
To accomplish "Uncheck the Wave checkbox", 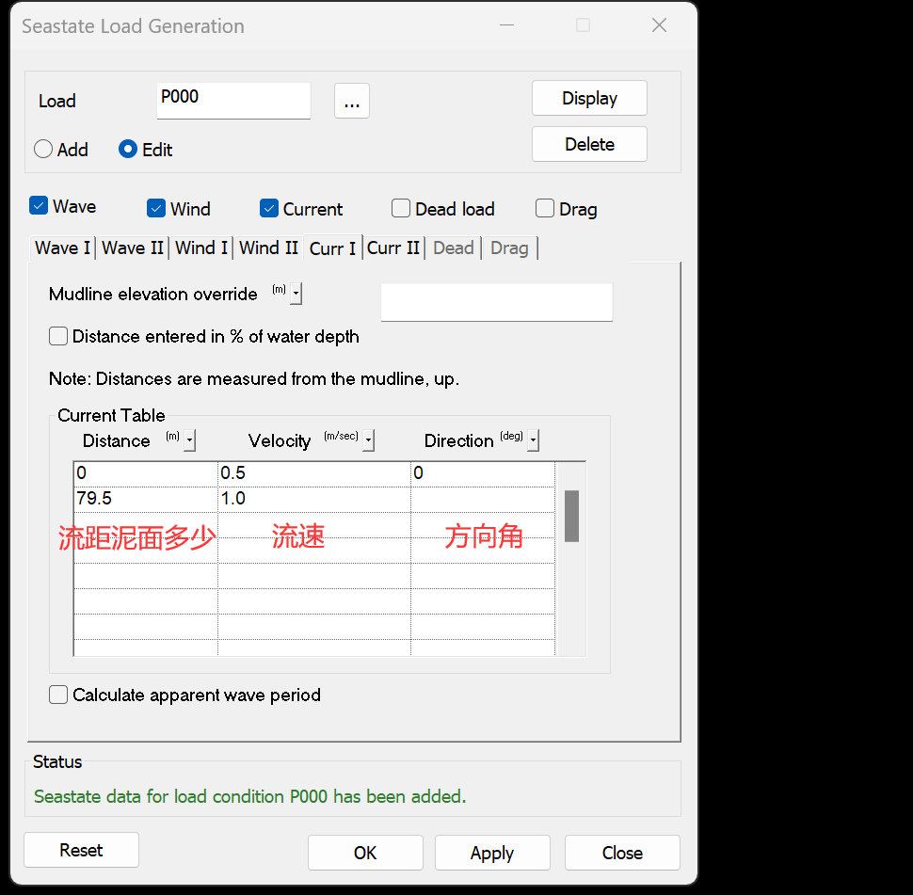I will tap(39, 206).
